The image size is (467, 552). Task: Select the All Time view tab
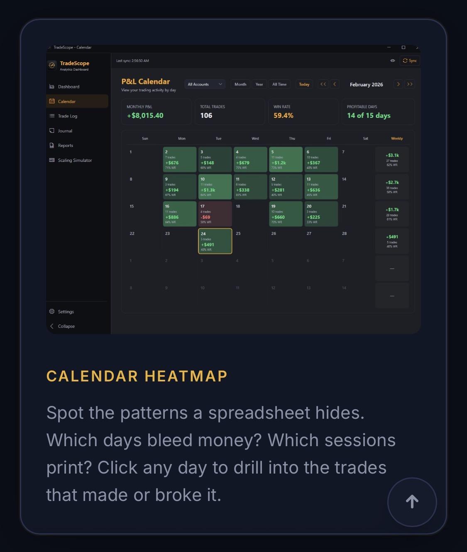[279, 84]
